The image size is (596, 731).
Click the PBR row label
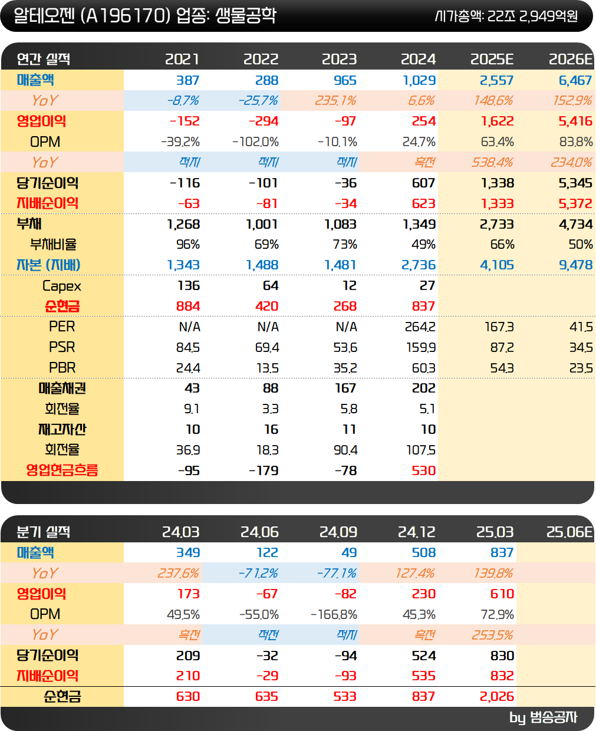coord(62,368)
